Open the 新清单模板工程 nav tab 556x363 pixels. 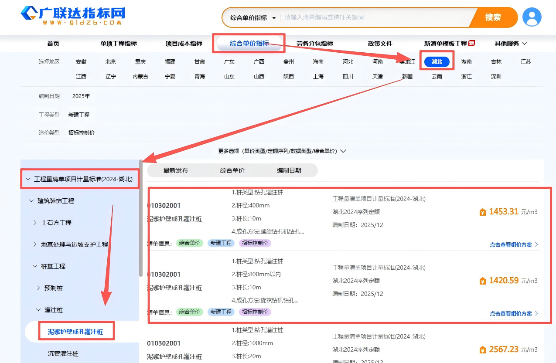446,44
